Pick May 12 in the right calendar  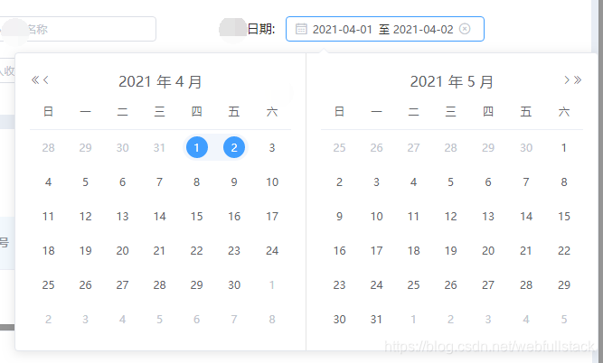(x=451, y=216)
